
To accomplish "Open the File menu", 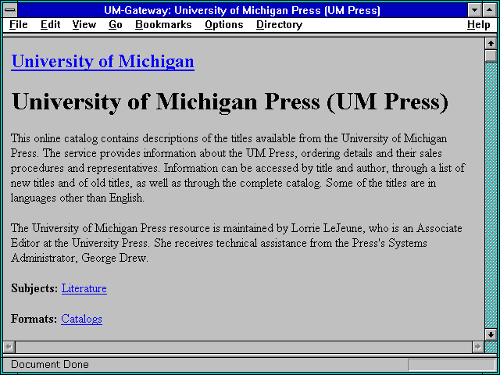I will [19, 25].
